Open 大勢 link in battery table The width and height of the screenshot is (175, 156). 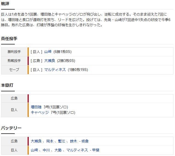pos(58,150)
